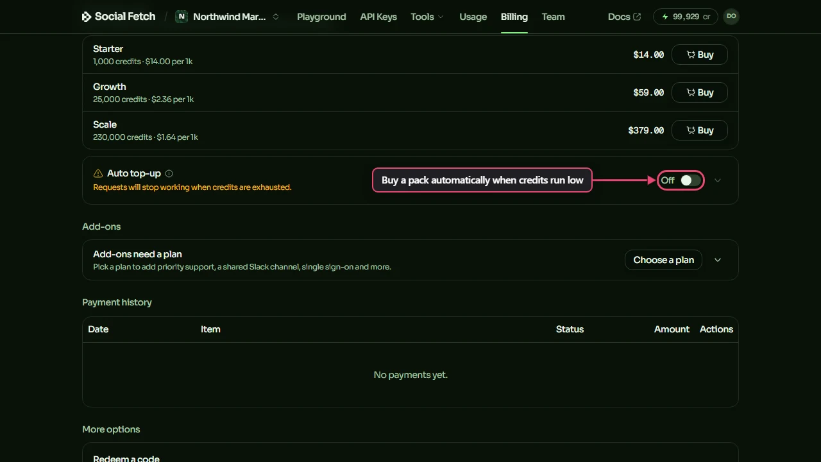The image size is (821, 462).
Task: Click the "More options" section heading
Action: (x=111, y=429)
